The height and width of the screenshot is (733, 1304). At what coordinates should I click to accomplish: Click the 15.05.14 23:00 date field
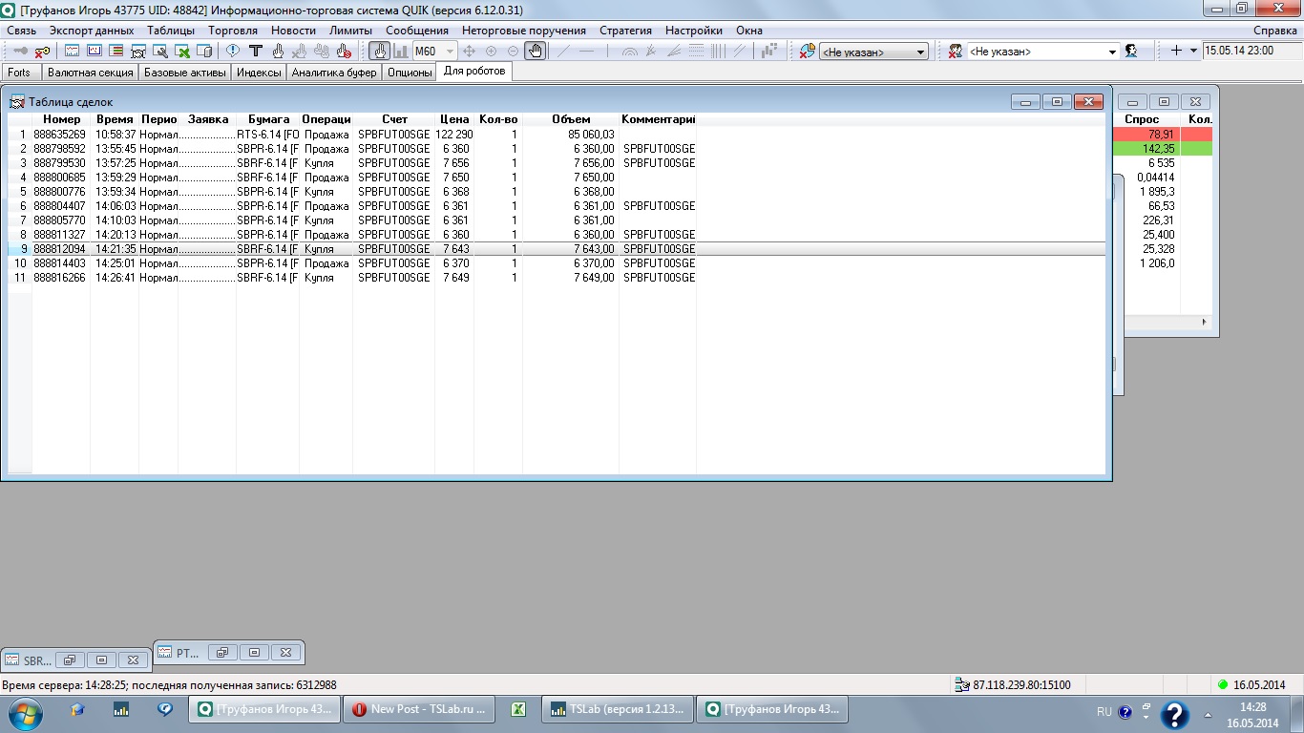click(1250, 51)
